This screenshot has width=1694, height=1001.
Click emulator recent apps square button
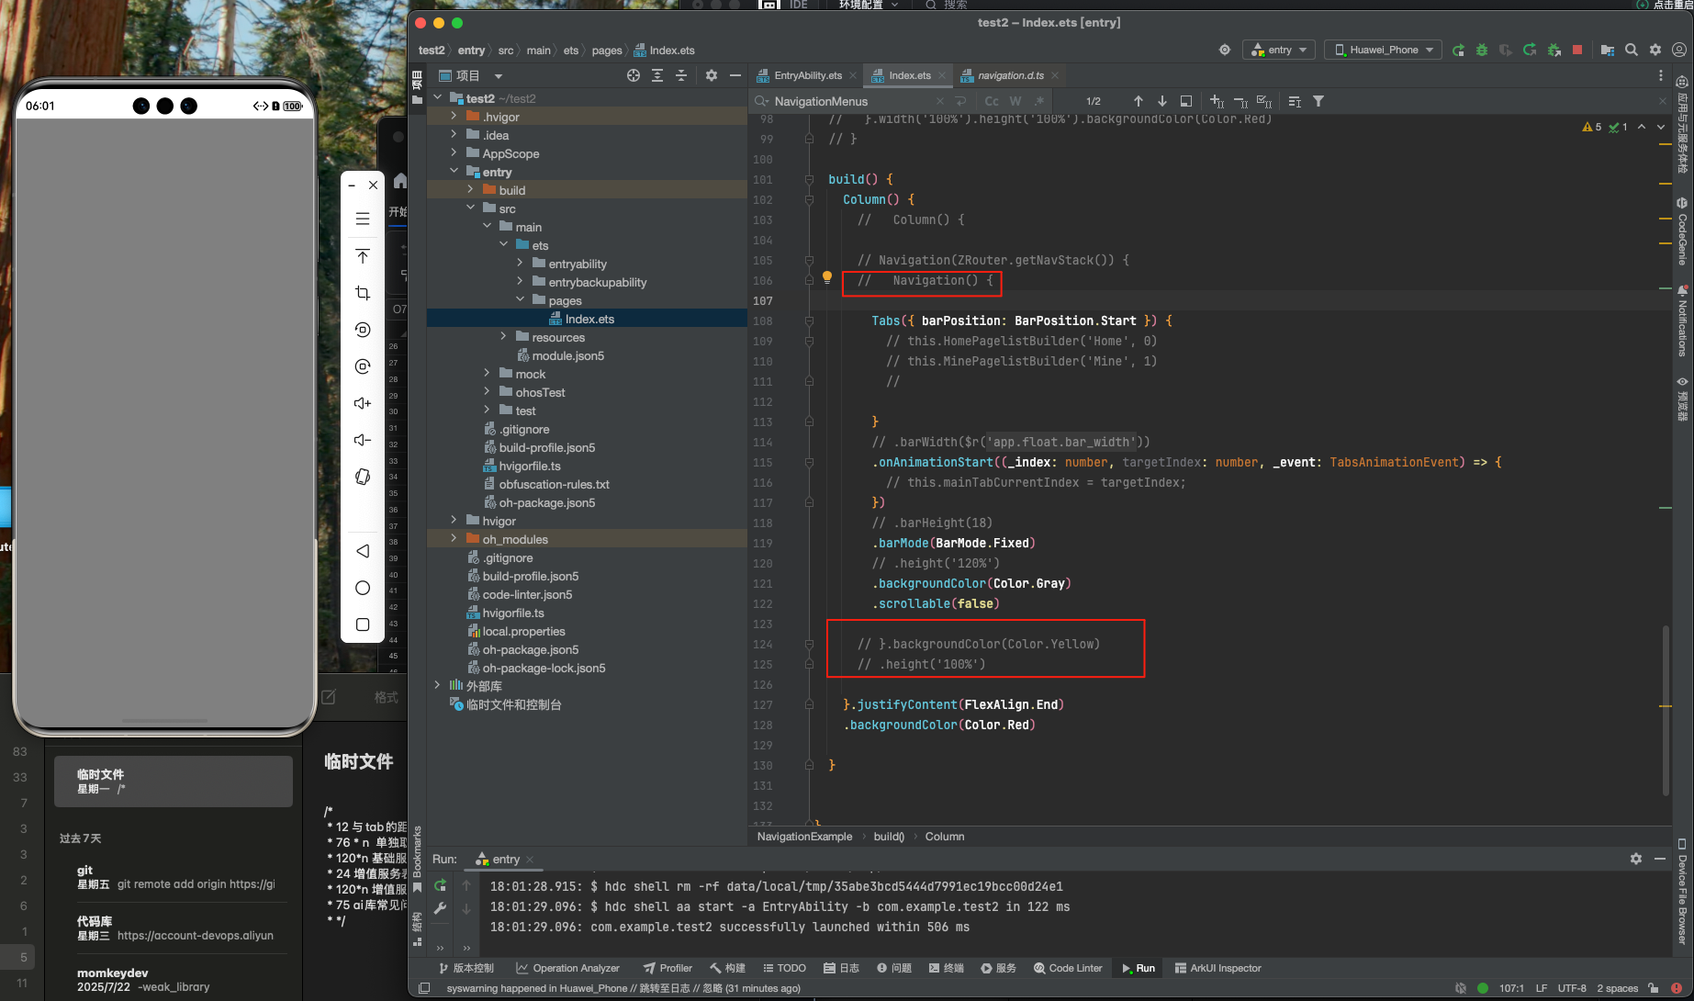[x=363, y=624]
